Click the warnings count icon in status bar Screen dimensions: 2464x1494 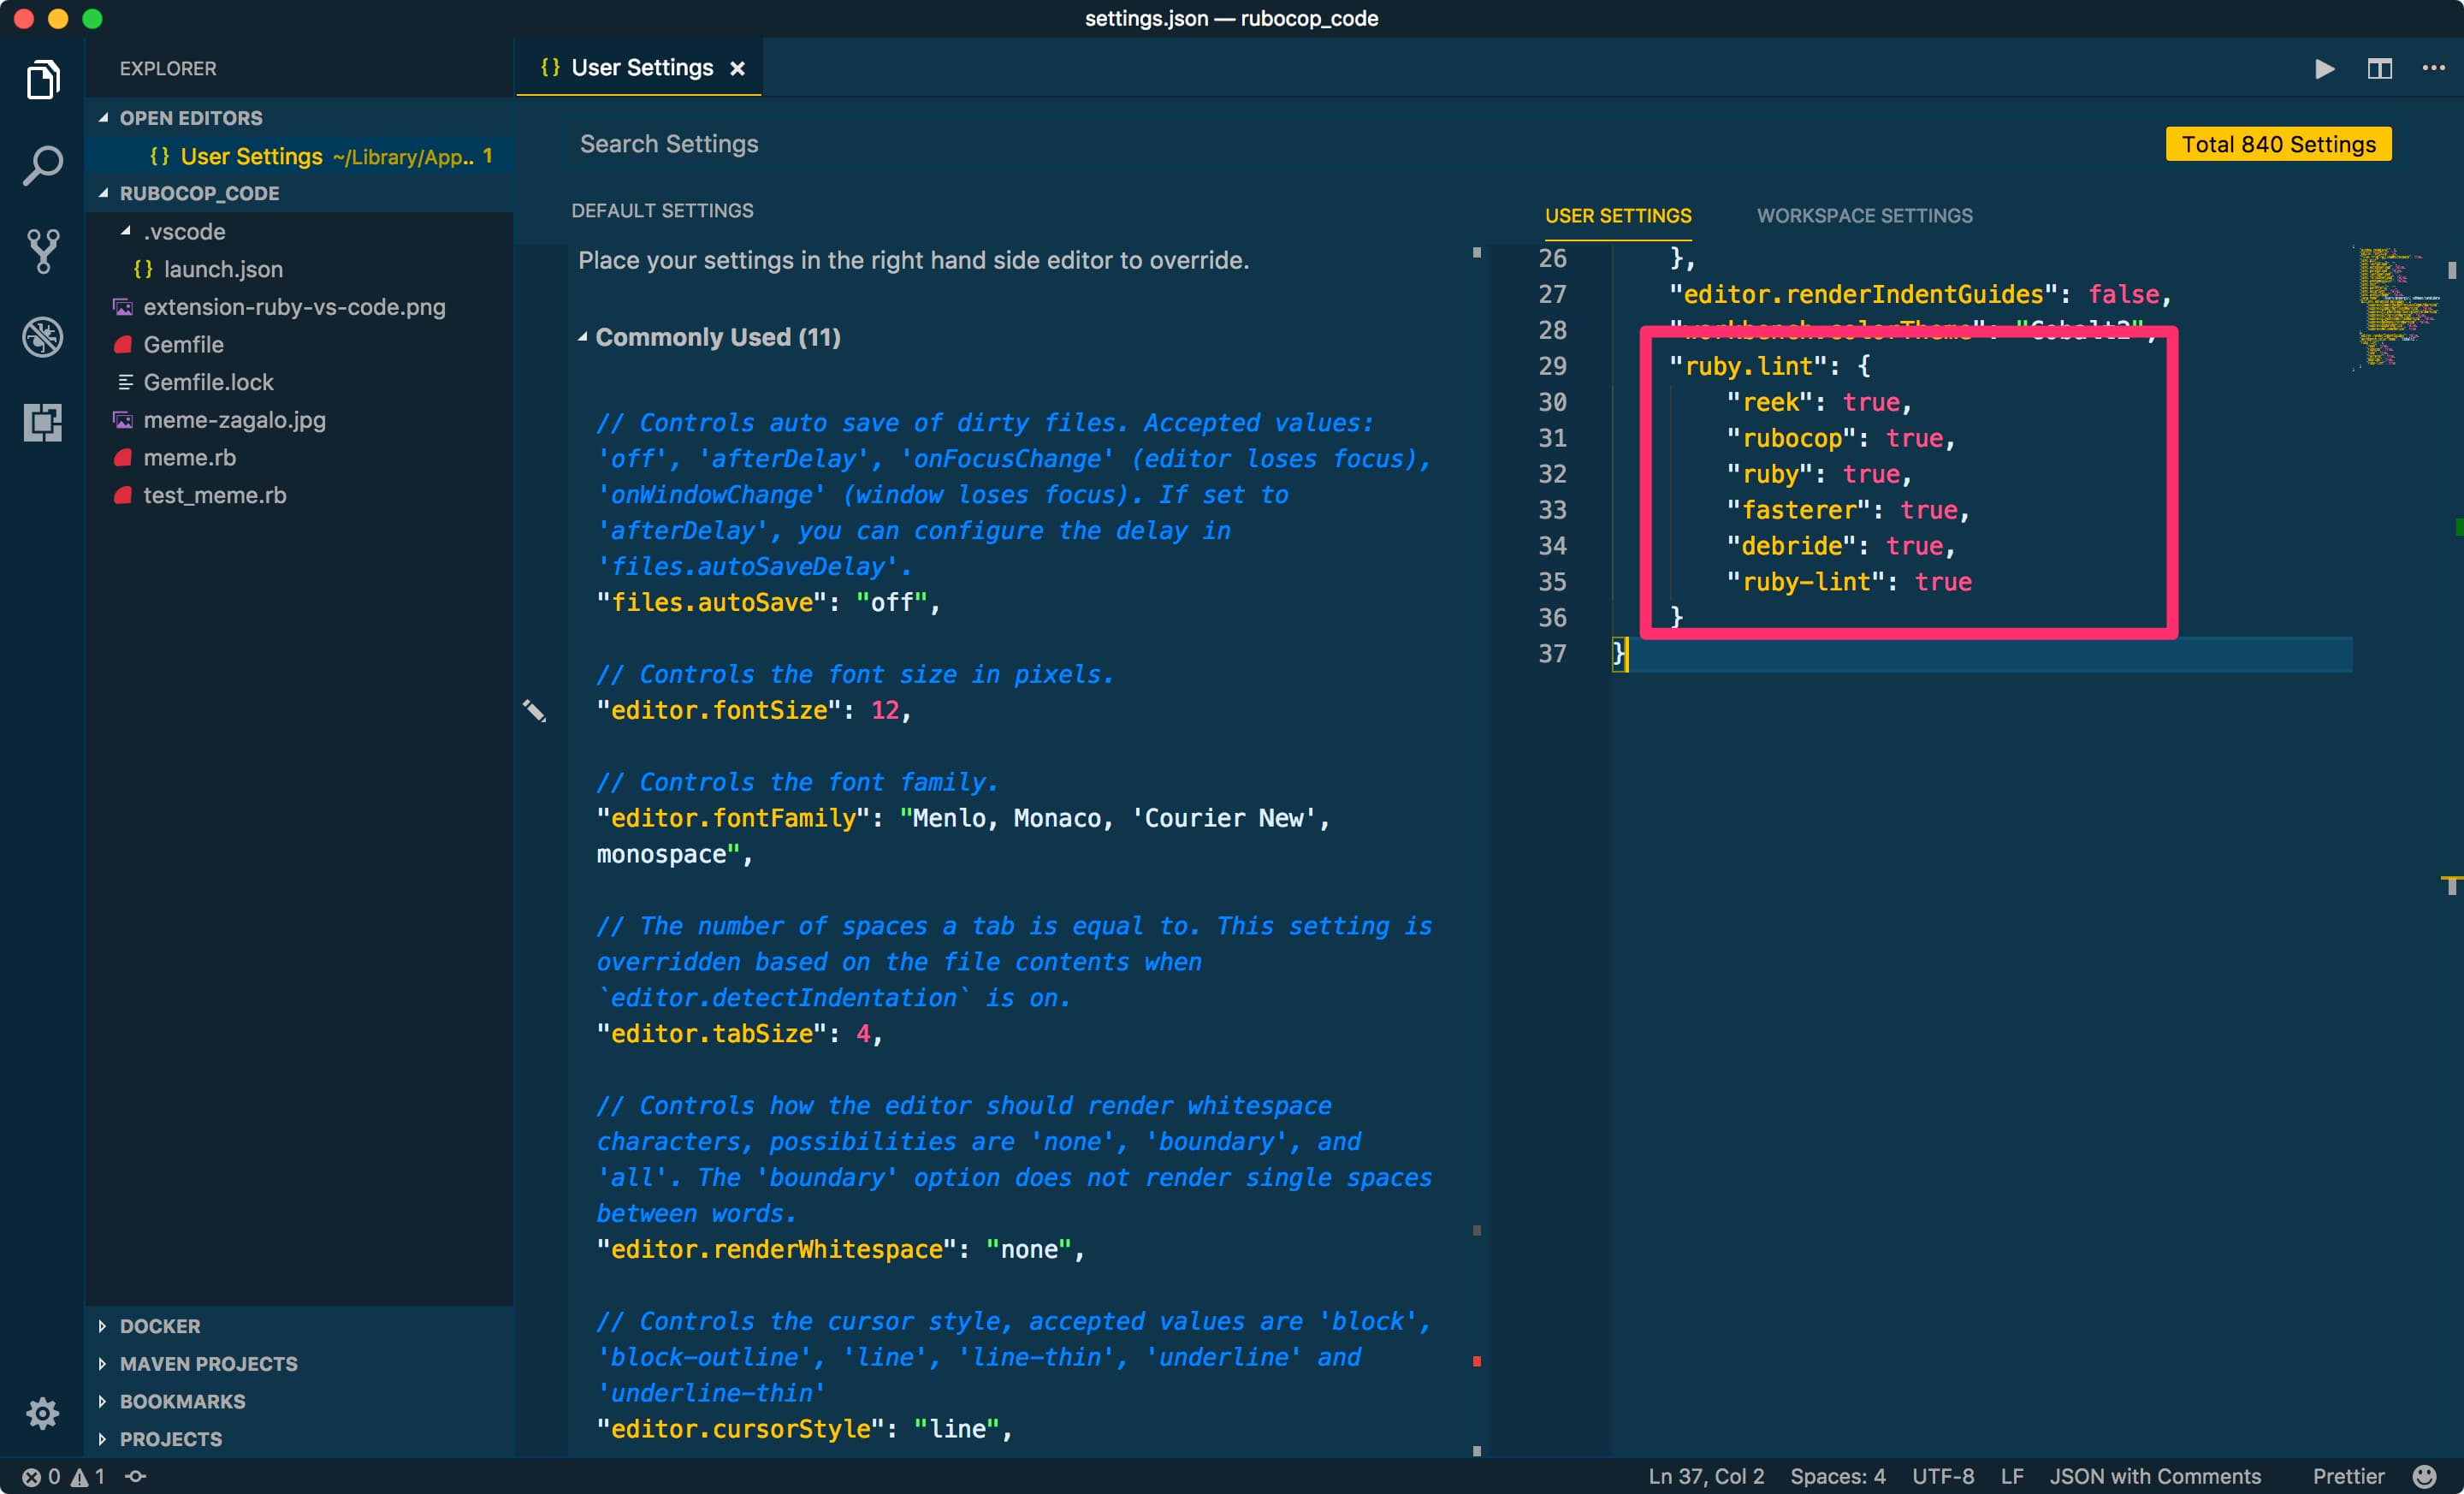79,1477
